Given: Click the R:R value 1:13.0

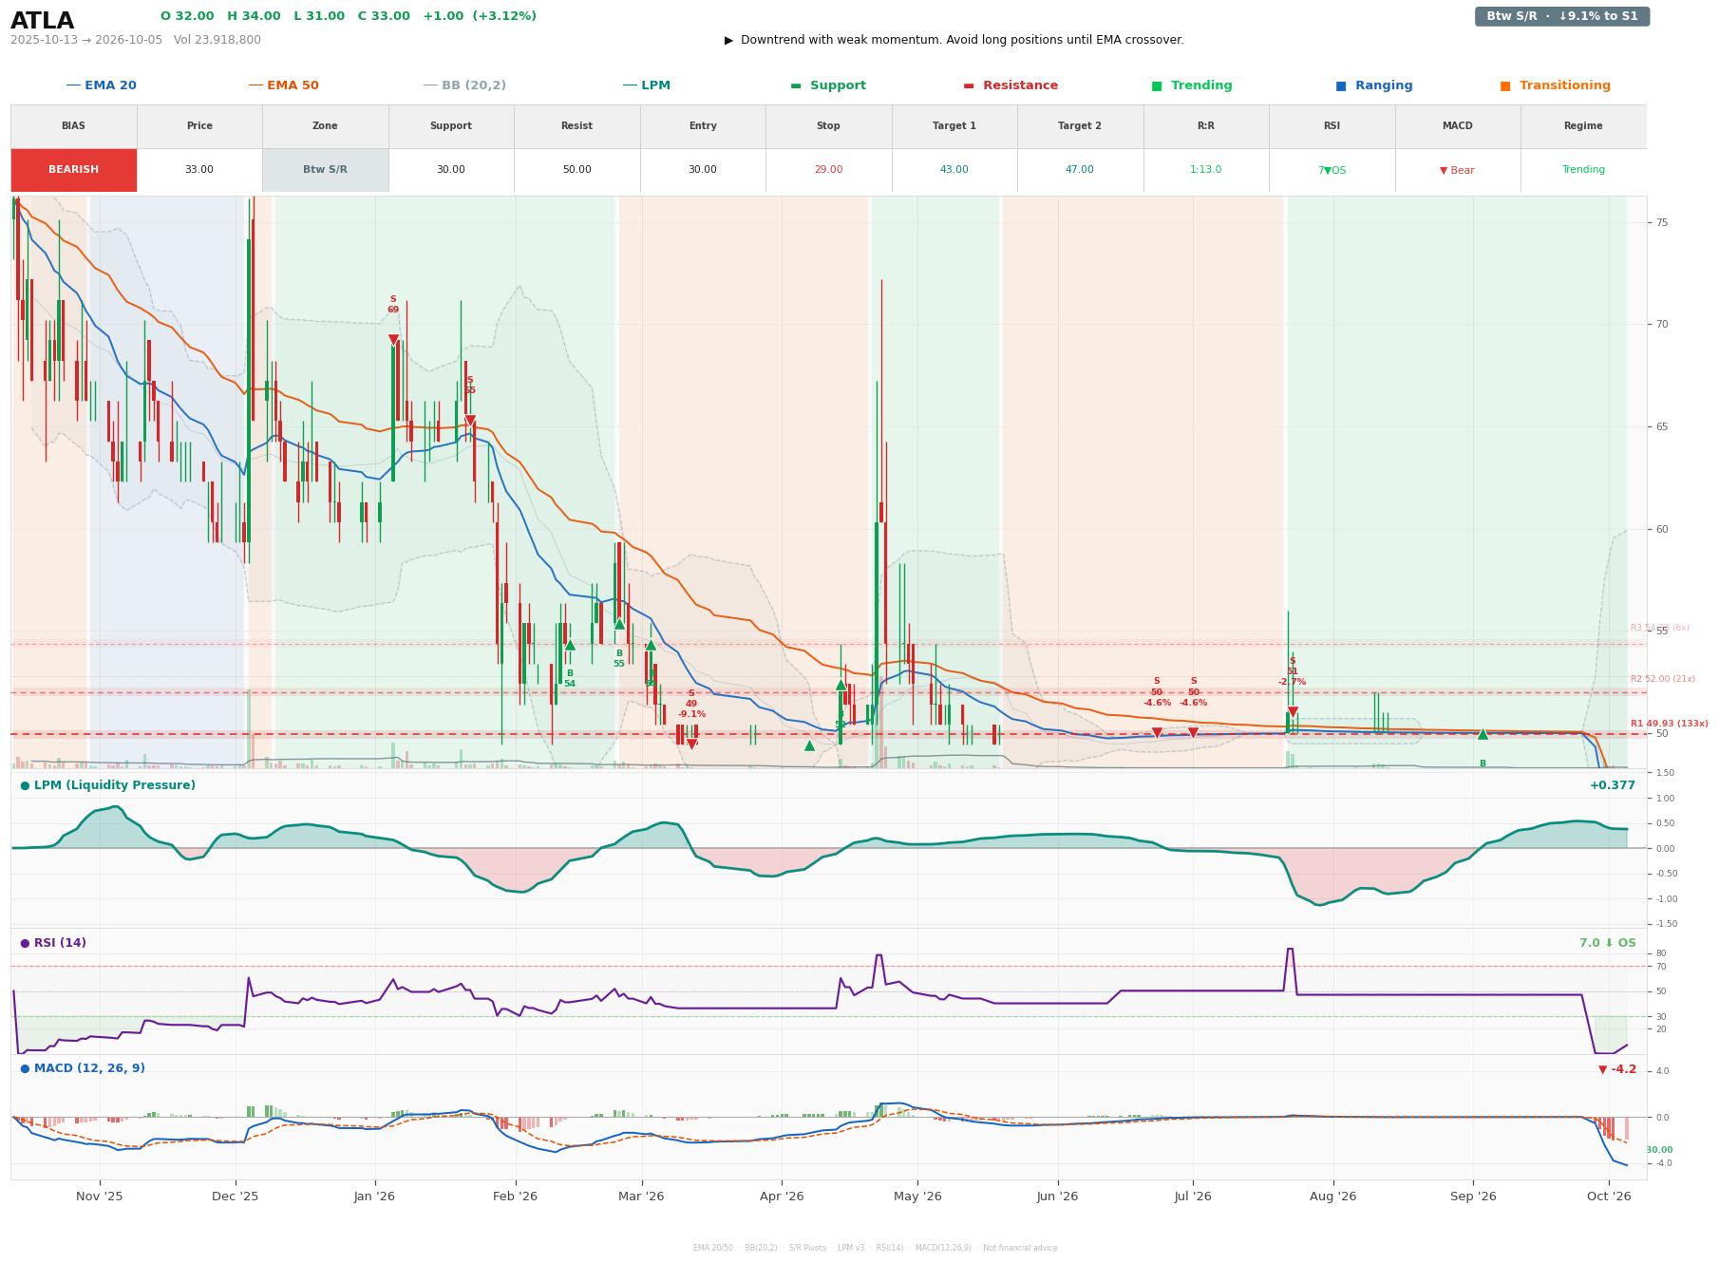Looking at the screenshot, I should pos(1206,170).
